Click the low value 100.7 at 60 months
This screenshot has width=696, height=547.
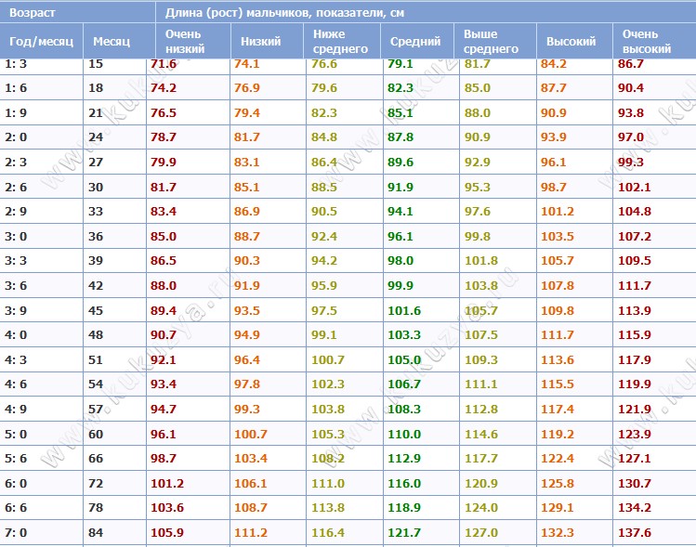(x=251, y=434)
